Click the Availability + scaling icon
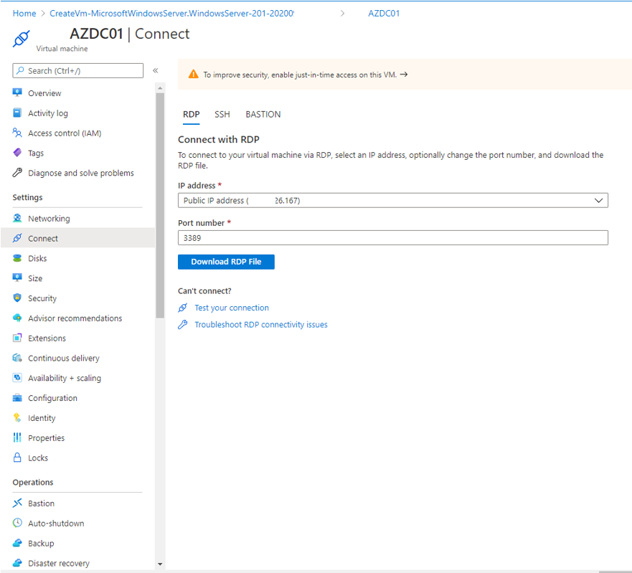 [17, 377]
